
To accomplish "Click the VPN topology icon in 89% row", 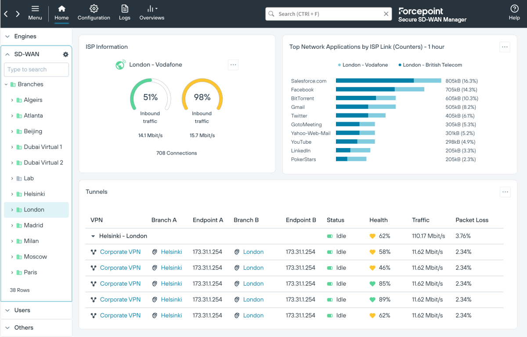I will click(x=93, y=300).
